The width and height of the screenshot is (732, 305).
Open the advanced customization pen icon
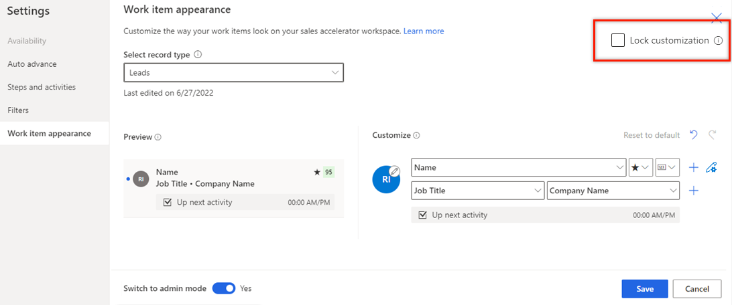[x=711, y=167]
